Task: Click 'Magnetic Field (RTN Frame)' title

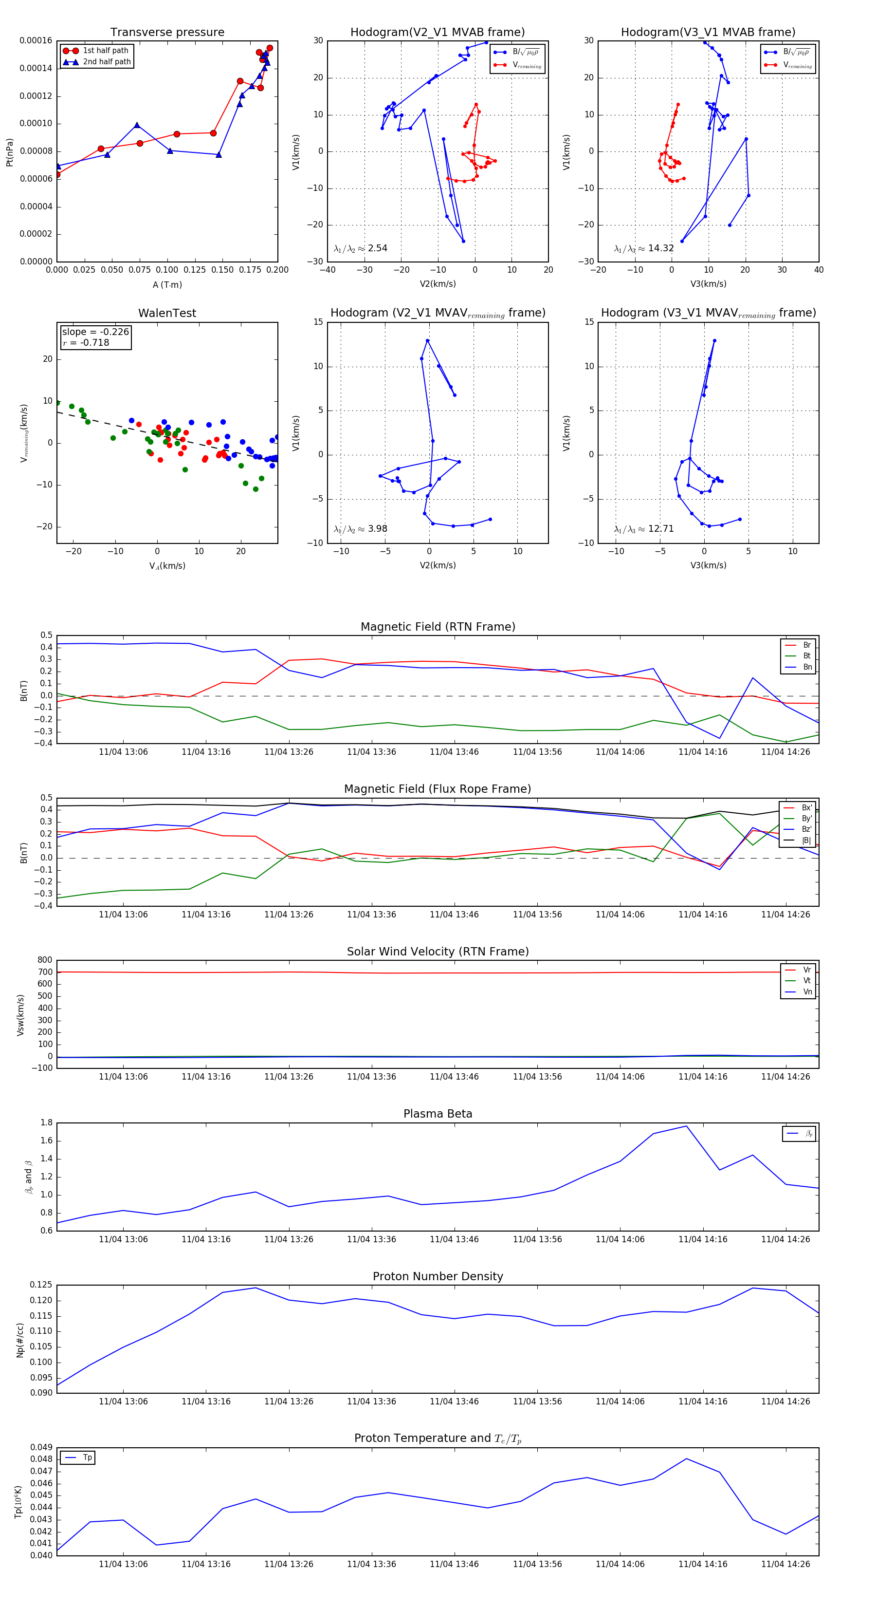Action: 438,627
